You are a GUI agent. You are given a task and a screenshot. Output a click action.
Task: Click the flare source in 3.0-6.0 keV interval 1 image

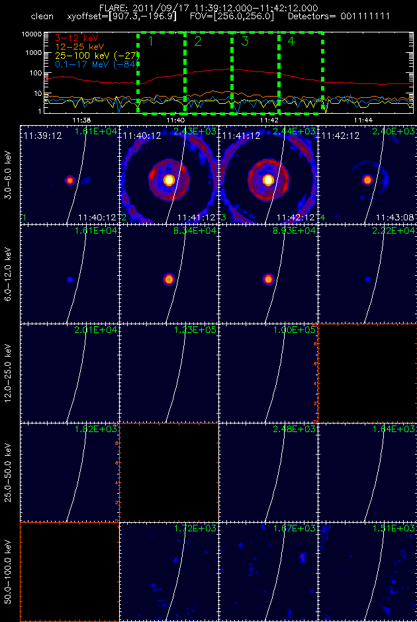[x=69, y=180]
